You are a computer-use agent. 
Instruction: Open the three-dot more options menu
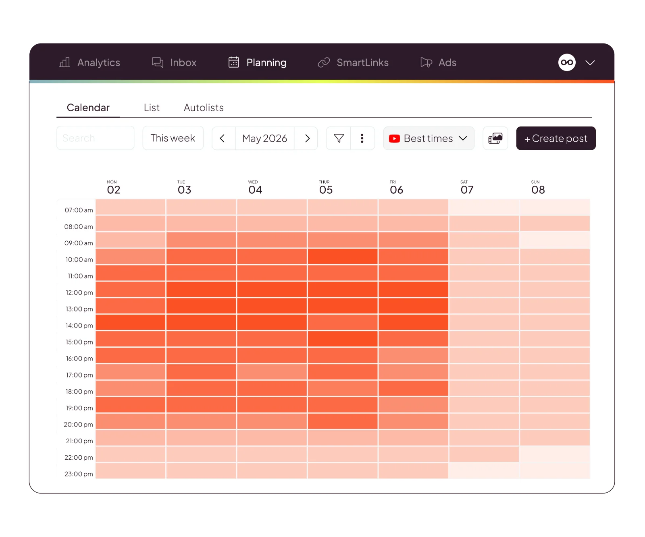pos(362,138)
